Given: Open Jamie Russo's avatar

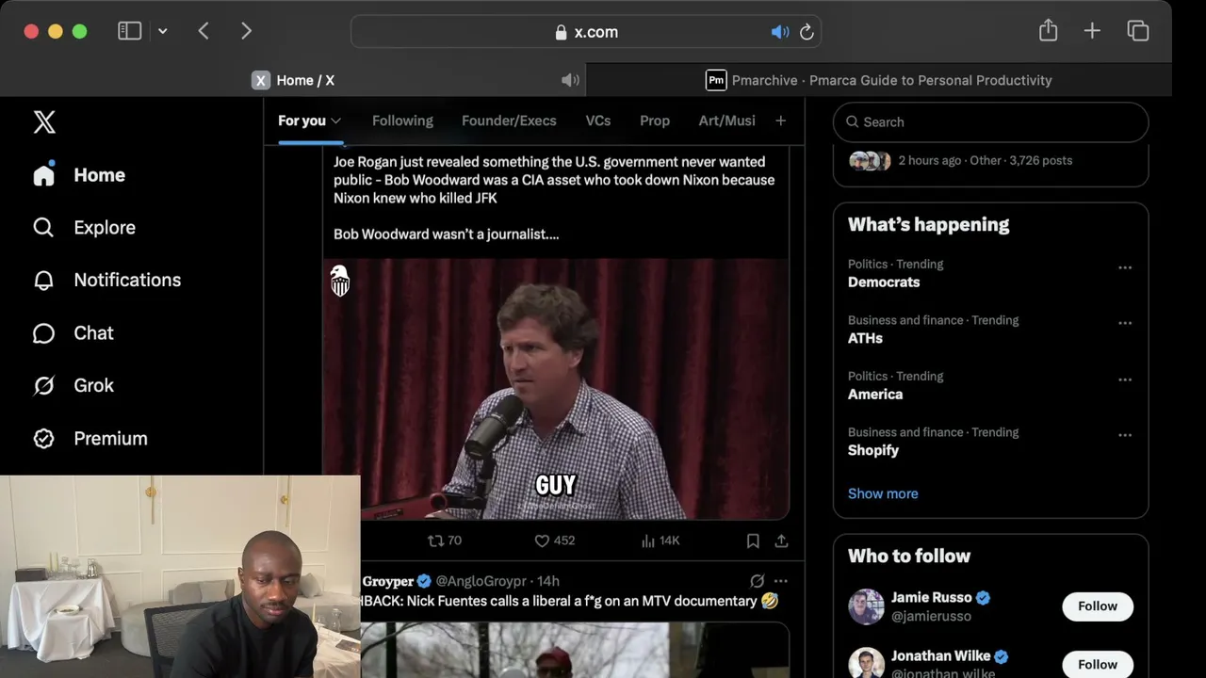Looking at the screenshot, I should pos(866,606).
